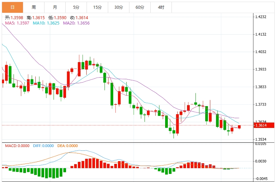Click the DEA: 0.0000 indicator label
Screen dimensions: 276x182
point(68,146)
